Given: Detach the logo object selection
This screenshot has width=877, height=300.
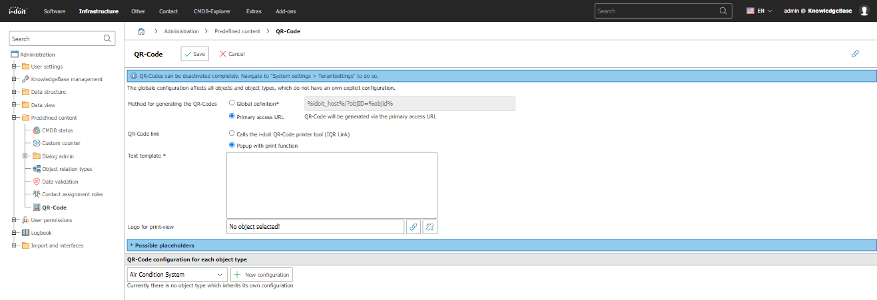Looking at the screenshot, I should coord(430,227).
